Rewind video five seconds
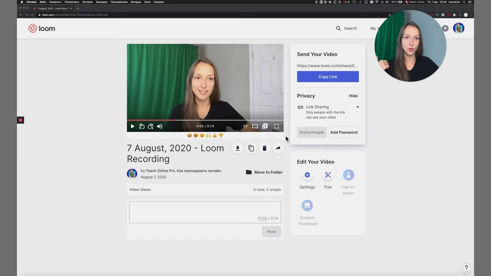 point(142,126)
